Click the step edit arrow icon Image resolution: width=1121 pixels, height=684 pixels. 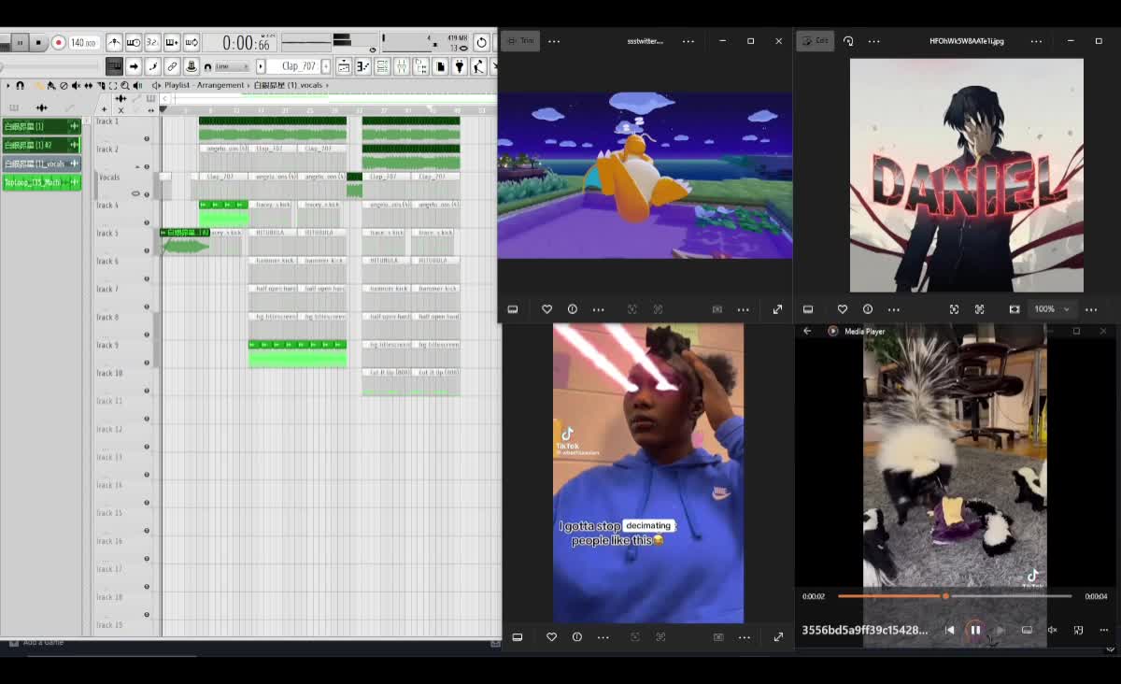tap(134, 66)
